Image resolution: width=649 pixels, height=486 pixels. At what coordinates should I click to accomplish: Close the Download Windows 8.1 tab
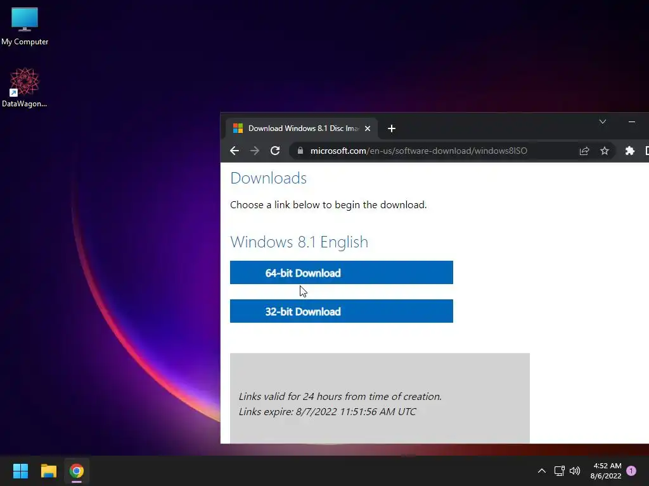pos(367,128)
